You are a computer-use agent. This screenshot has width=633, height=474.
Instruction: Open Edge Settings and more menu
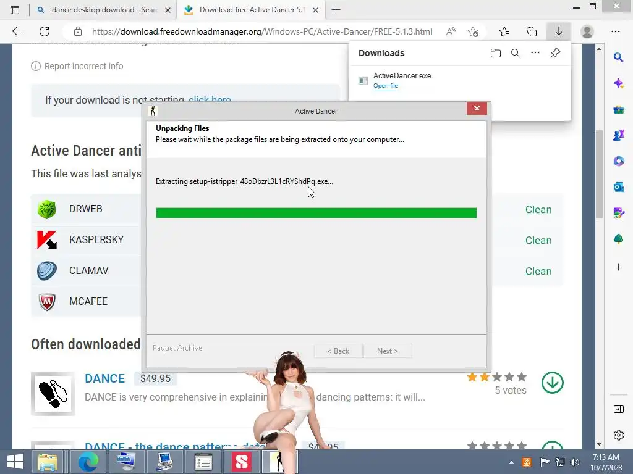point(616,31)
